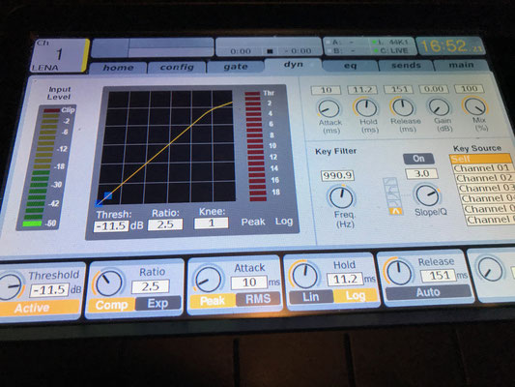Click the upper 11.2 hold value field
515x387 pixels.
(362, 90)
